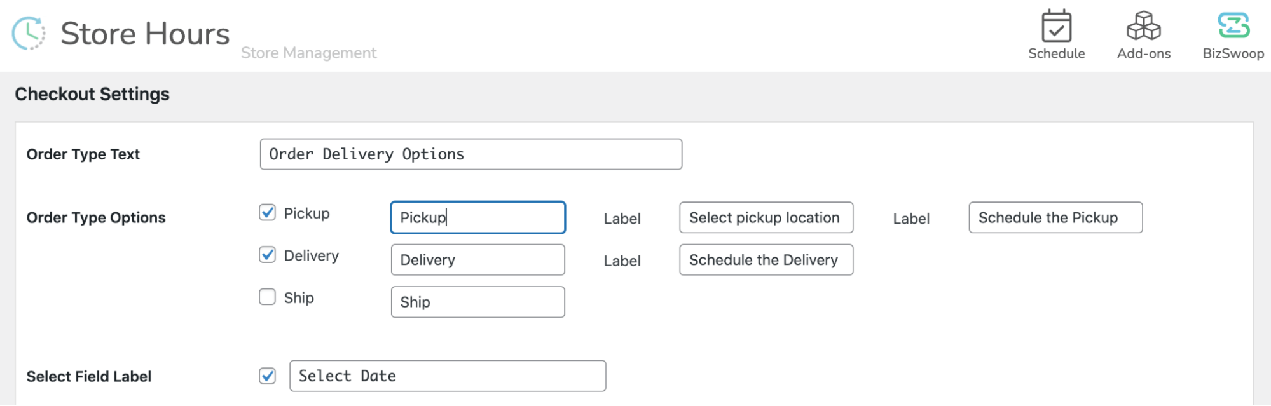1271x406 pixels.
Task: Enable the Ship order type checkbox
Action: (x=267, y=297)
